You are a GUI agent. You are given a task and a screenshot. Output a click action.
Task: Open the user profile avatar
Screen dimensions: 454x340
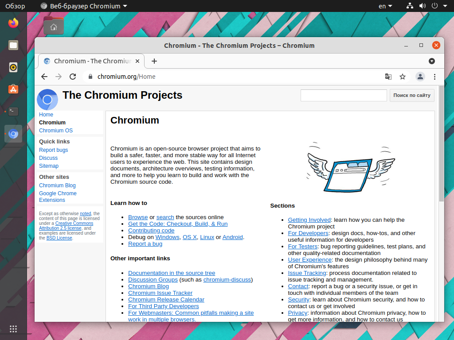tap(420, 77)
